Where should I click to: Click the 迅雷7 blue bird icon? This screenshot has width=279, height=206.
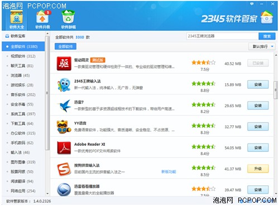(64, 106)
